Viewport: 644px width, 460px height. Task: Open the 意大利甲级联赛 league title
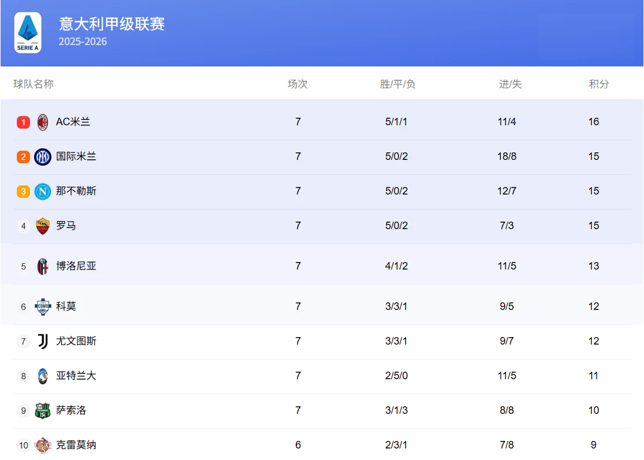(112, 24)
